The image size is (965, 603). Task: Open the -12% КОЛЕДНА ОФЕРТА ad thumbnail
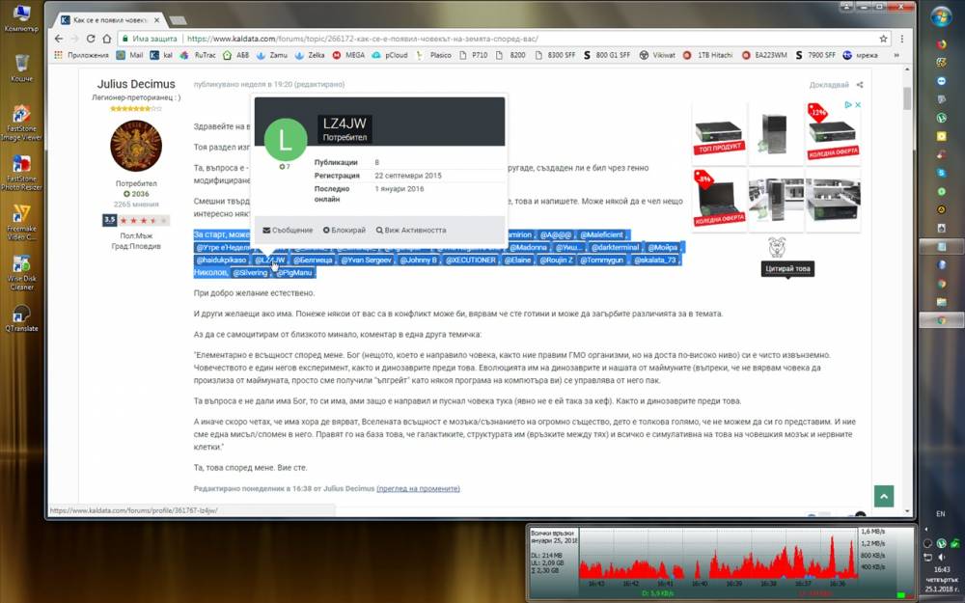pyautogui.click(x=833, y=134)
